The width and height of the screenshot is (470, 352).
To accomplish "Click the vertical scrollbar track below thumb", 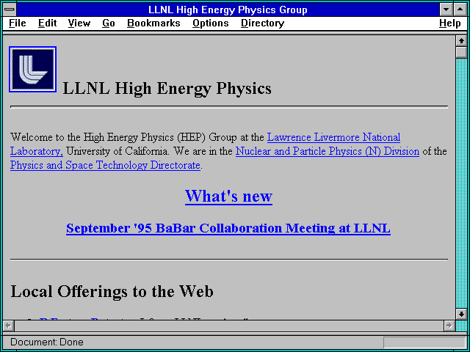I will tap(461, 183).
